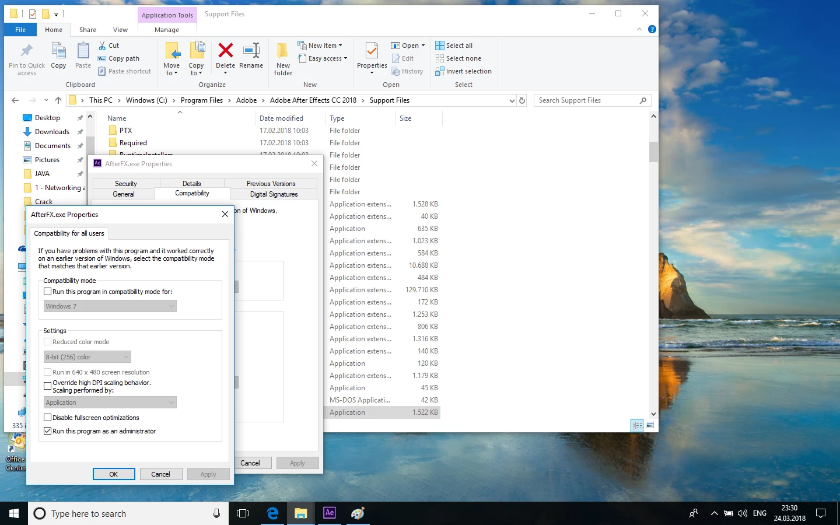Image resolution: width=840 pixels, height=525 pixels.
Task: Open the File ribbon tab
Action: [x=20, y=30]
